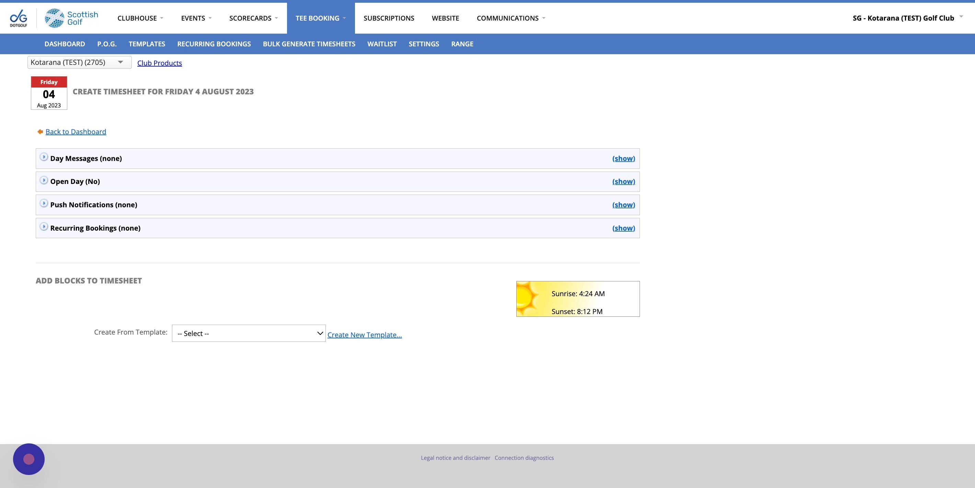
Task: Open the Create From Template dropdown
Action: pos(249,333)
